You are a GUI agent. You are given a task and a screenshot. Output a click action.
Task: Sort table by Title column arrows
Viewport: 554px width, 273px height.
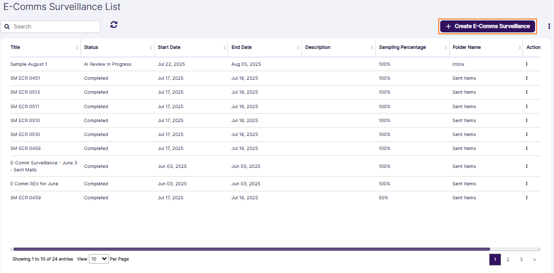click(x=77, y=47)
